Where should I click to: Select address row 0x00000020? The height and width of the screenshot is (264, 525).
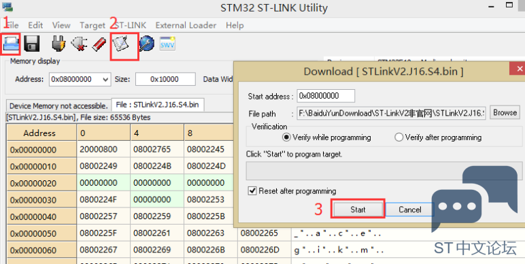pos(41,183)
